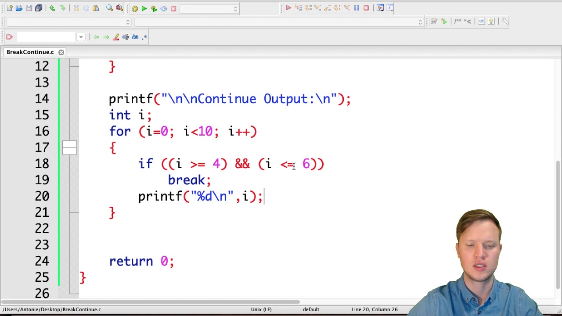The image size is (562, 316).
Task: Click the for loop header on line 16
Action: tap(183, 131)
